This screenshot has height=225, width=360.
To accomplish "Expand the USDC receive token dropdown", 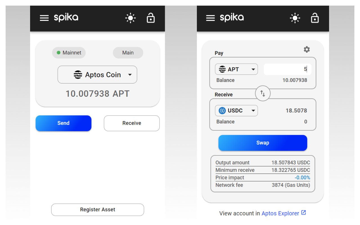I will point(253,111).
